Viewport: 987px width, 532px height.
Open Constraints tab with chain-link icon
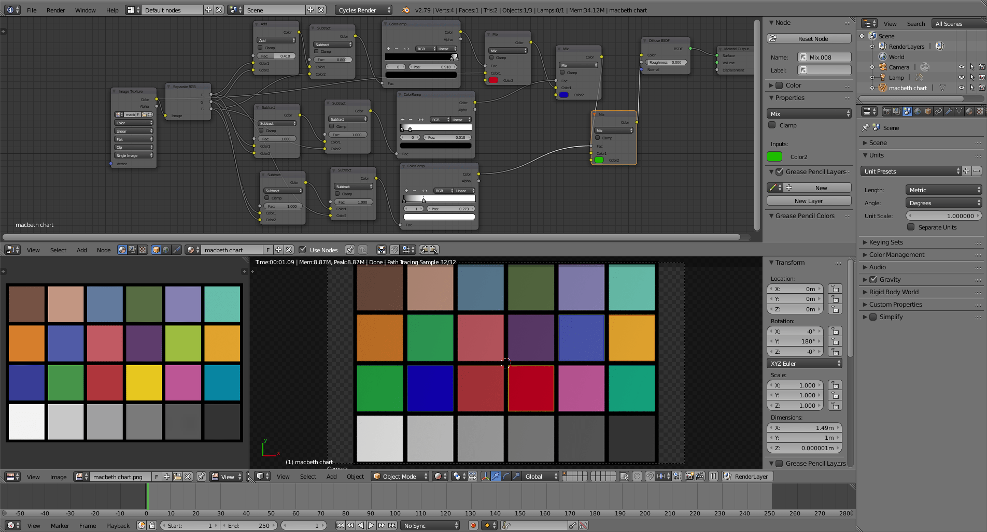[x=938, y=111]
